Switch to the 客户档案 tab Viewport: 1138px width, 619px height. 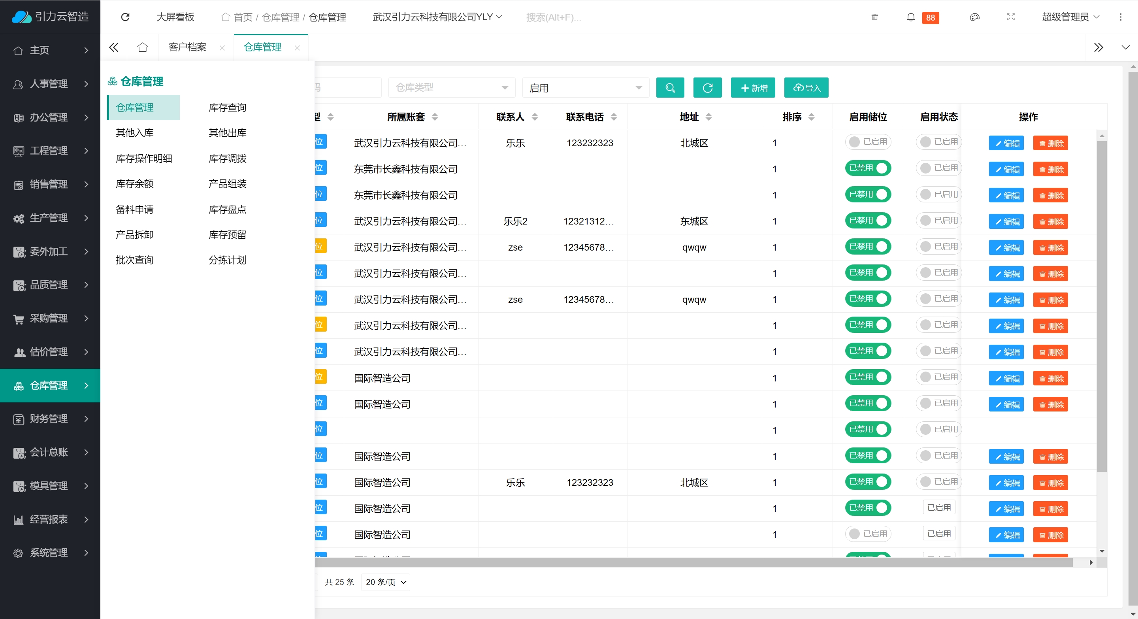click(187, 47)
